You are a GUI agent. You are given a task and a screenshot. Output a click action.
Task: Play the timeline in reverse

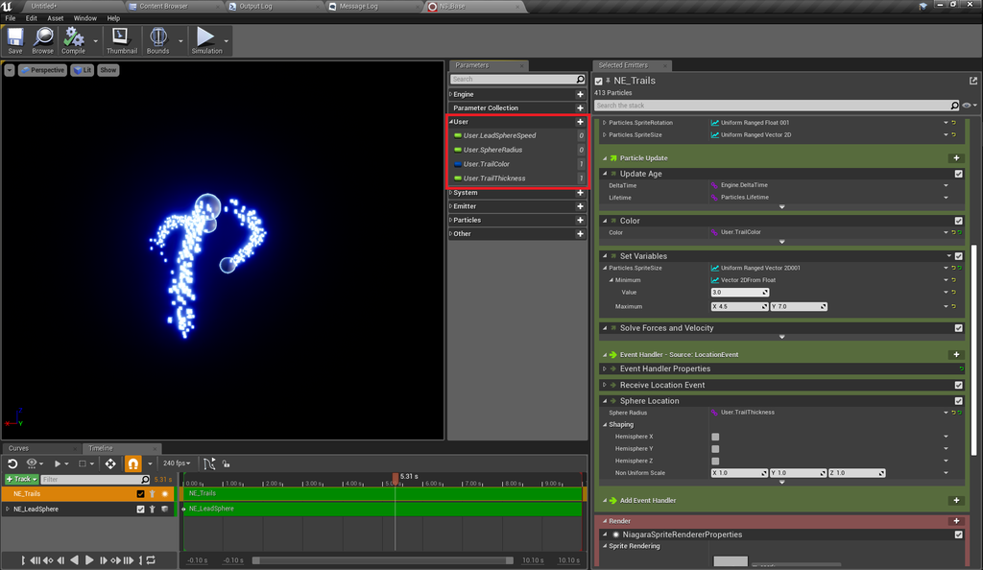tap(75, 560)
